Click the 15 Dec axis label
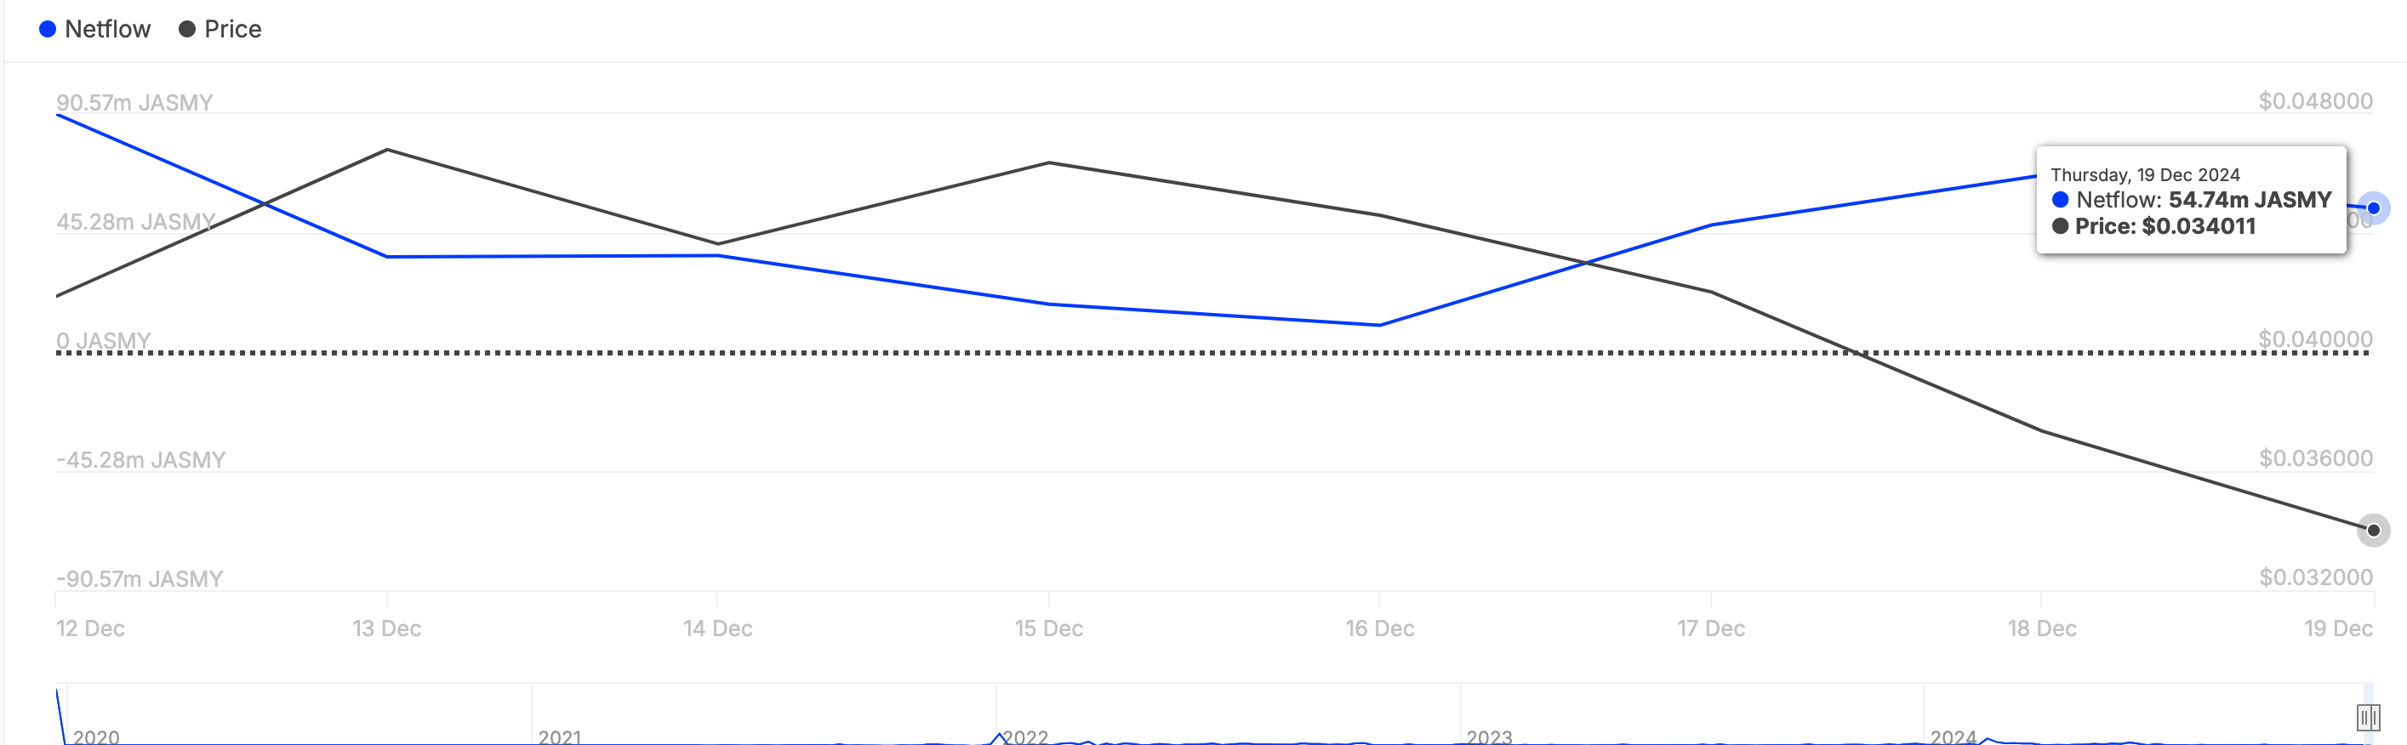 pos(1048,628)
